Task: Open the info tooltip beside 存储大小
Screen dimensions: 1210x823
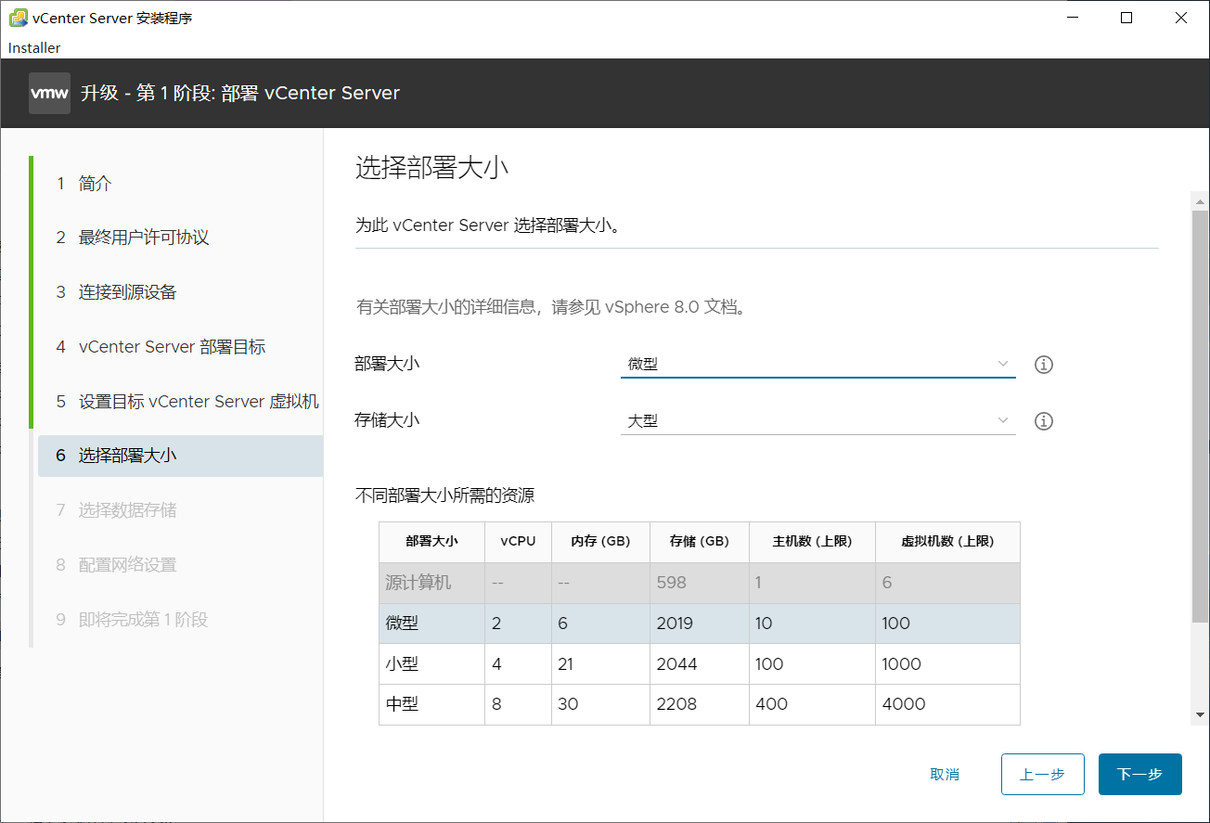Action: [x=1043, y=420]
